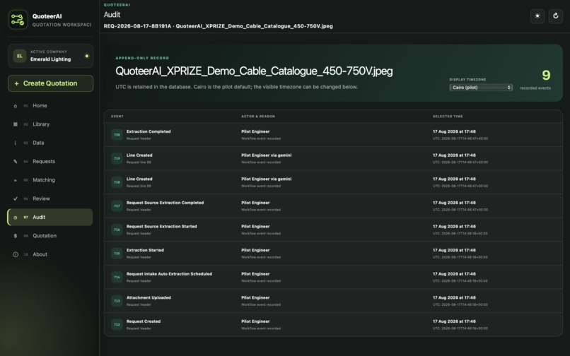Image resolution: width=570 pixels, height=356 pixels.
Task: Click event badge 714
Action: (117, 277)
